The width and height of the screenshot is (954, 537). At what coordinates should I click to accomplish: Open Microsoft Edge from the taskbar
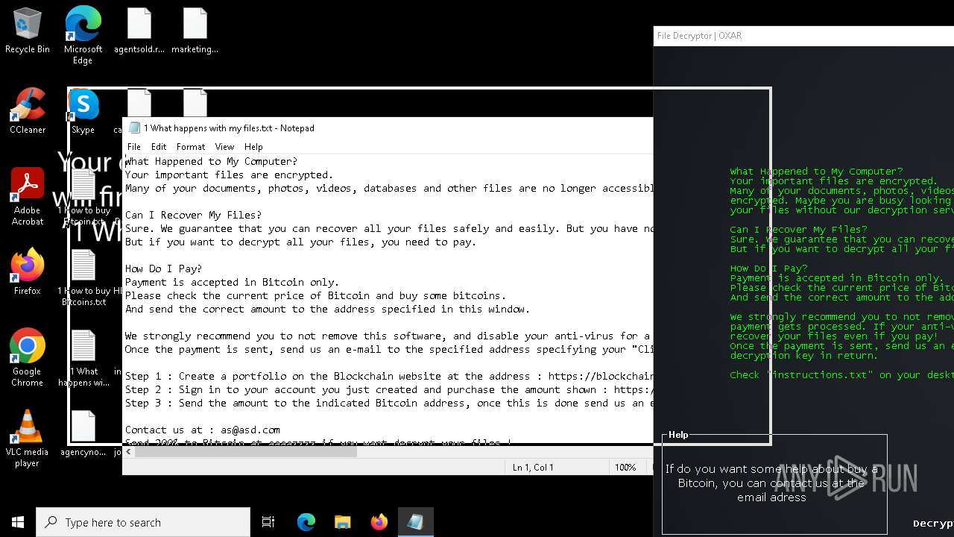(x=306, y=522)
